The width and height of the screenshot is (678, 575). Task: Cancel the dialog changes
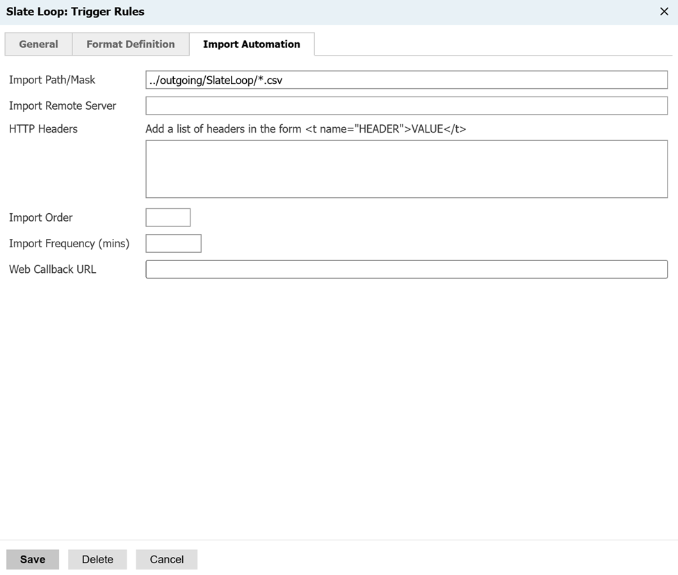tap(166, 559)
